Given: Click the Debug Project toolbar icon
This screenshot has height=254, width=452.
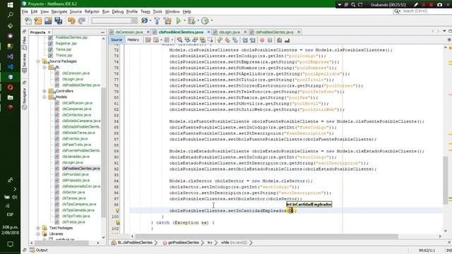Looking at the screenshot, I should [191, 20].
